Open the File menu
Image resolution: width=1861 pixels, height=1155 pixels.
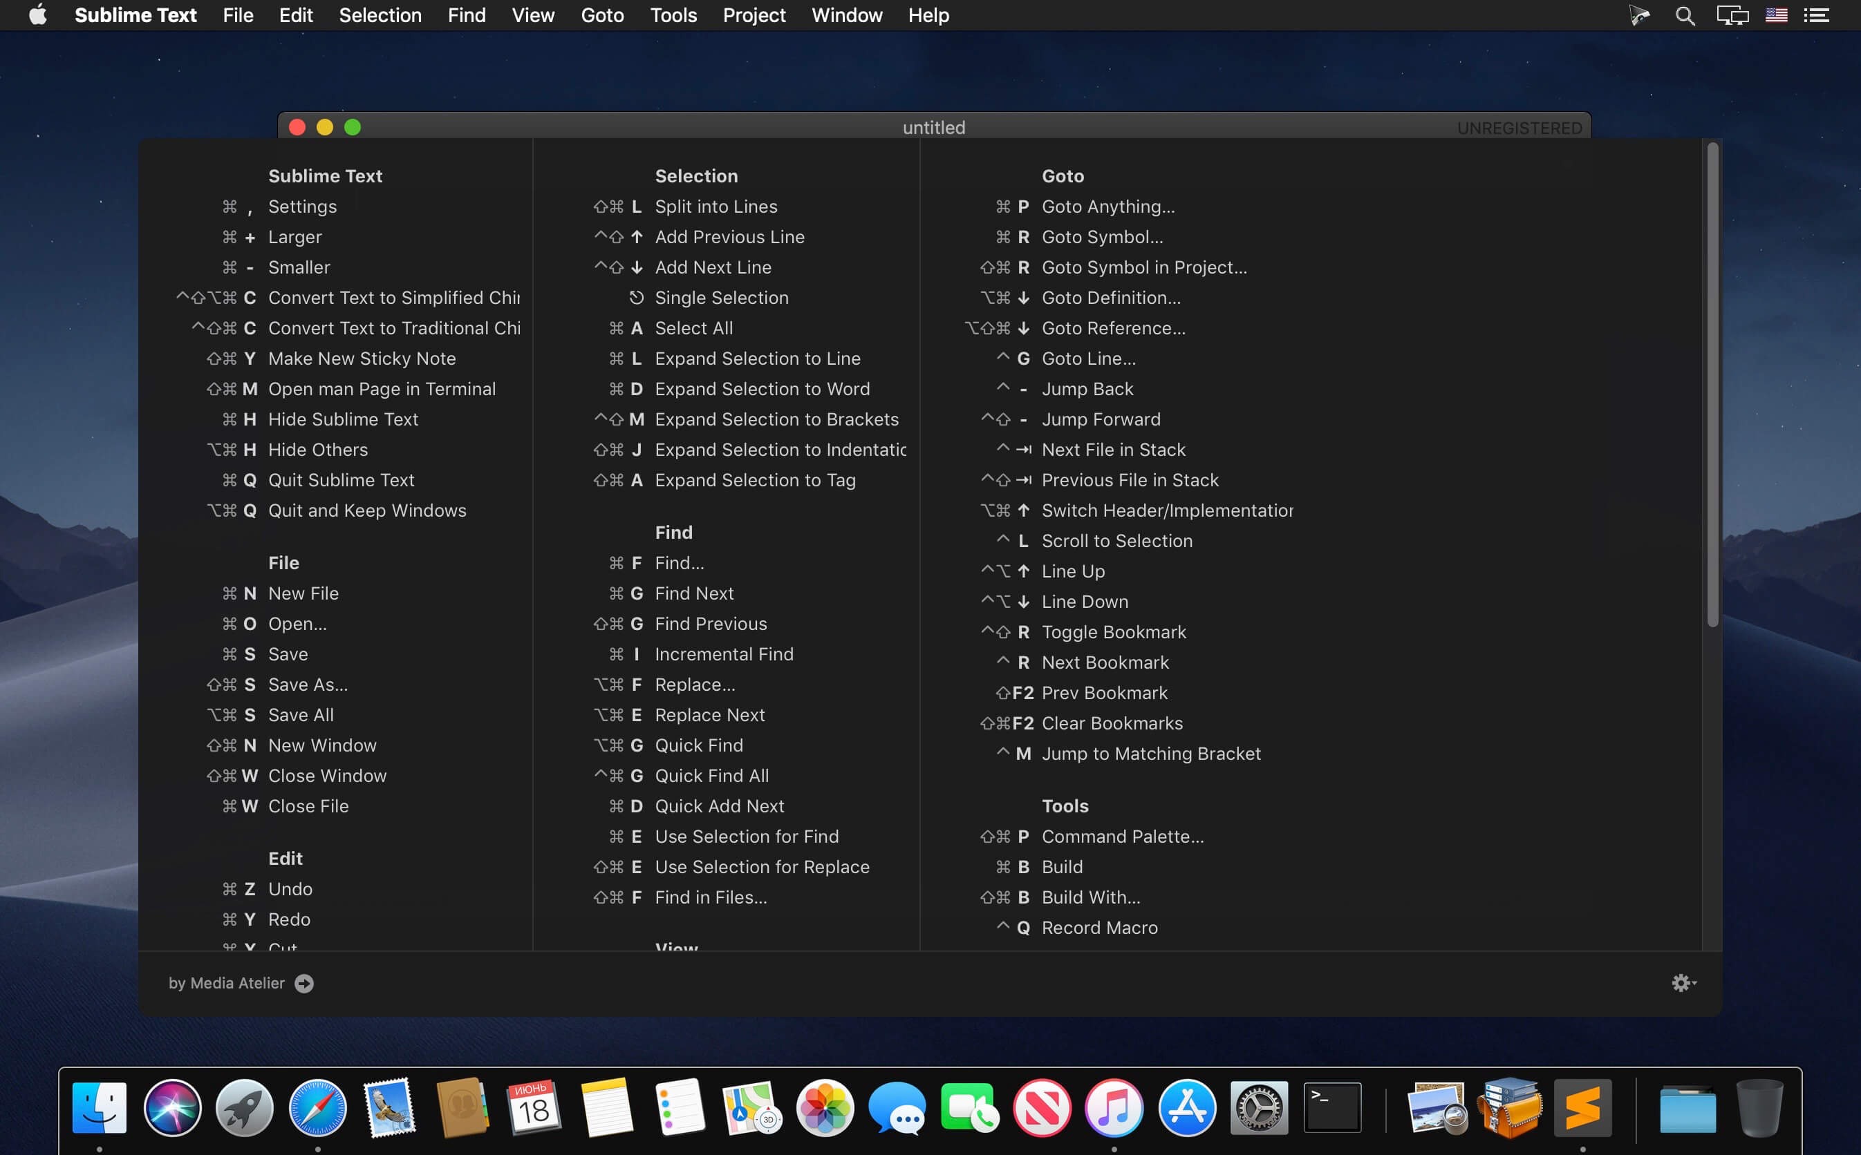pyautogui.click(x=238, y=15)
